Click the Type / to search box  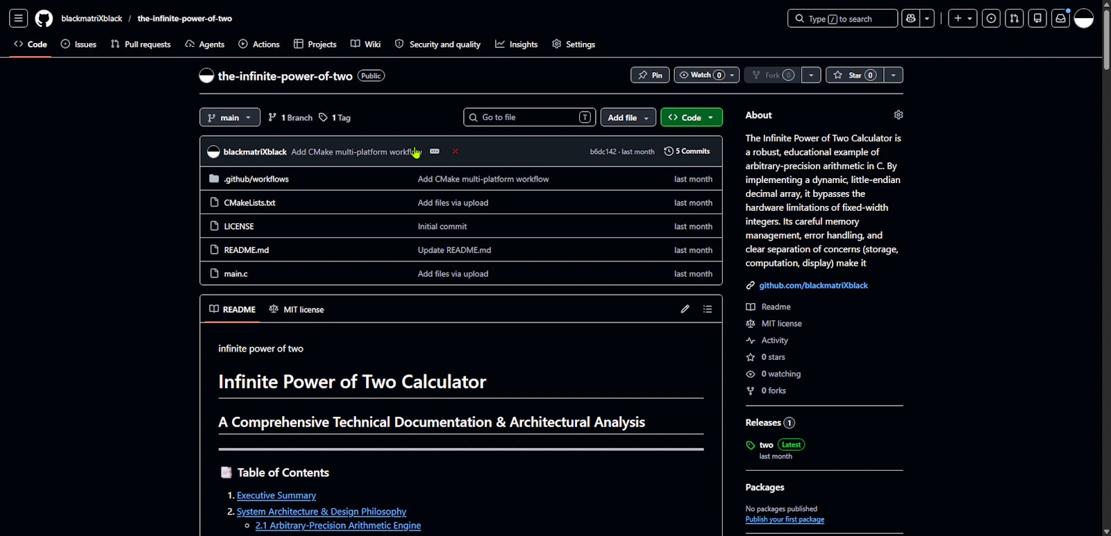[x=842, y=19]
